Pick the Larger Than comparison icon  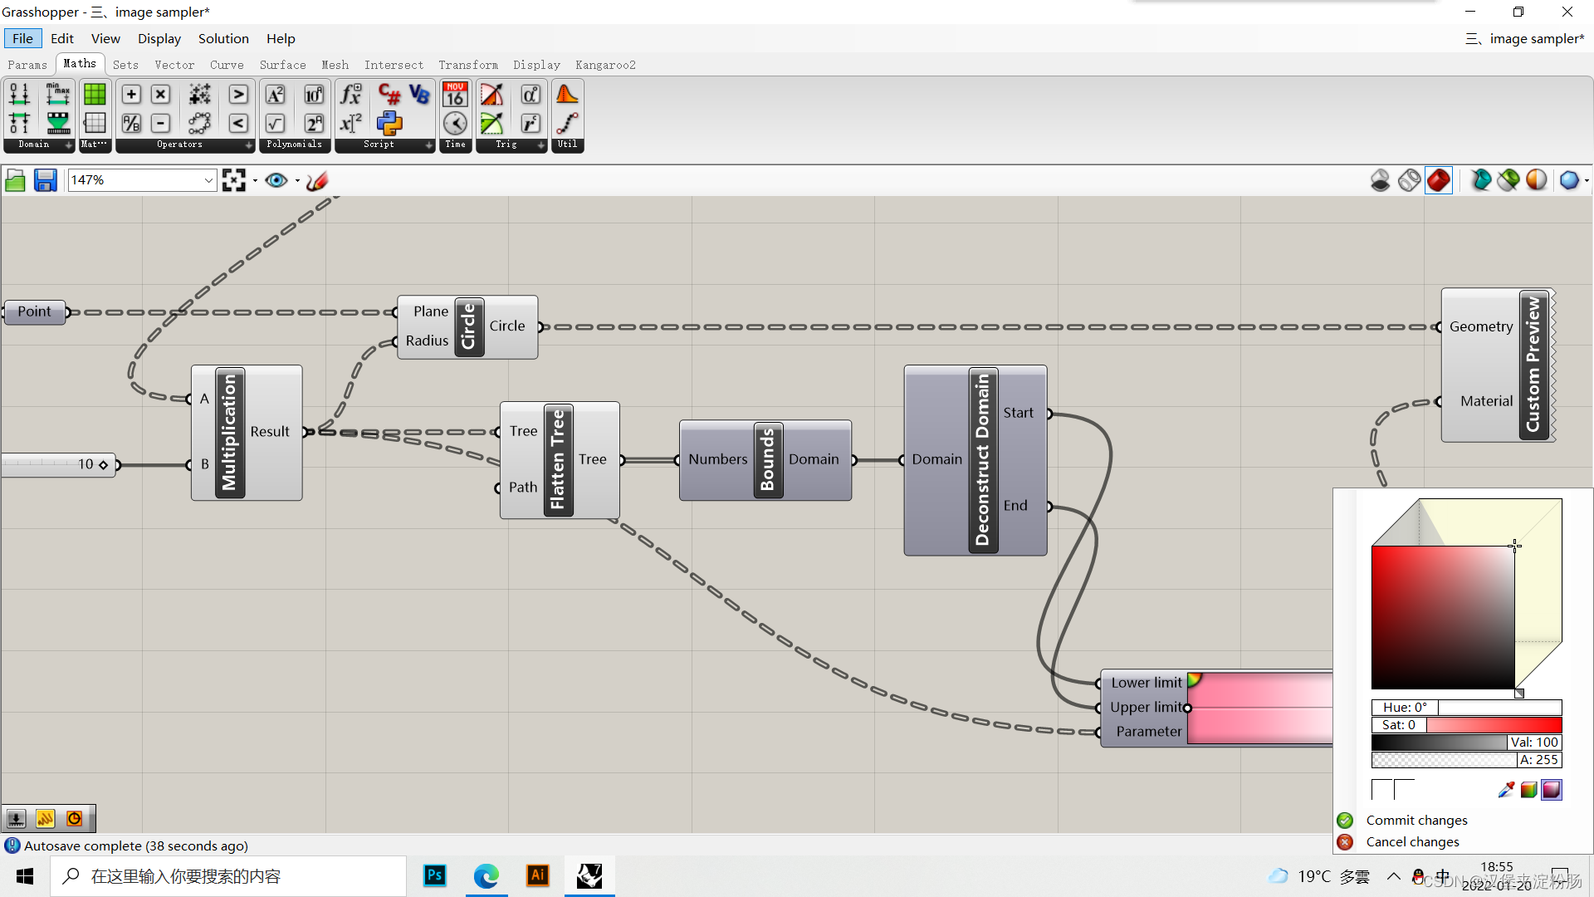[x=238, y=94]
